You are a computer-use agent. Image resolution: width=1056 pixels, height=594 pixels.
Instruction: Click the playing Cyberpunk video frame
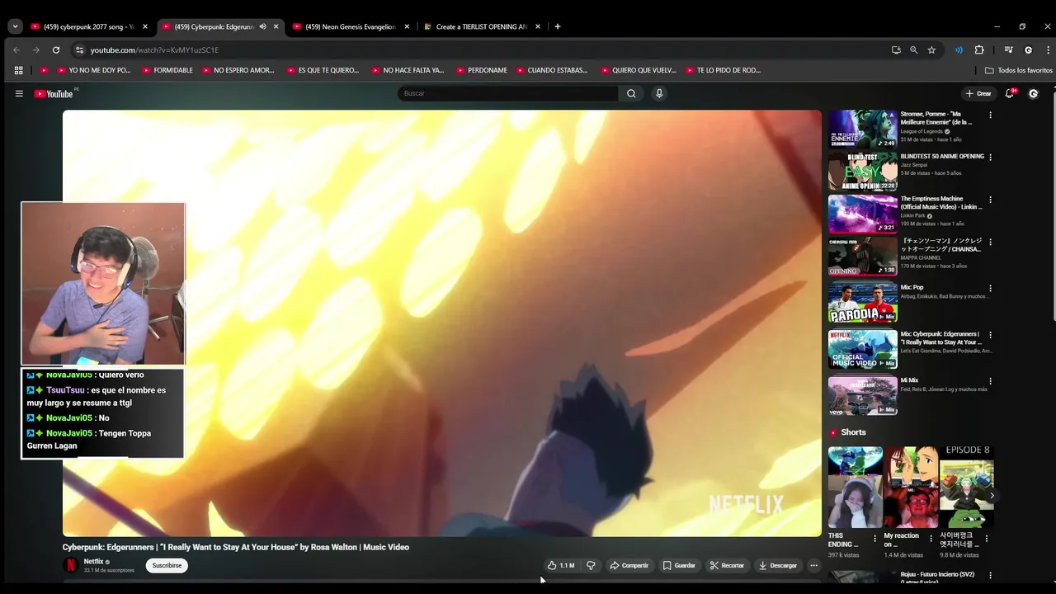(442, 323)
